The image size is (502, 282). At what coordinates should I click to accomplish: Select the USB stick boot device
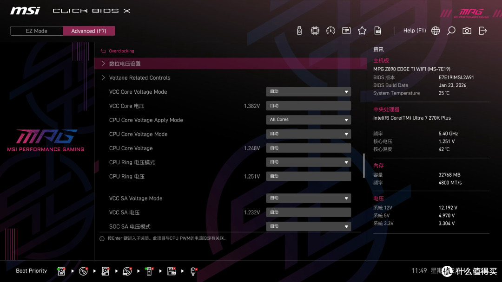149,271
